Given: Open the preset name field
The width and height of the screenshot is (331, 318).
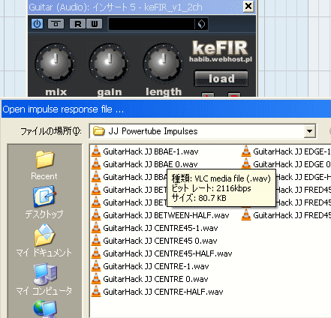Looking at the screenshot, I should (152, 24).
